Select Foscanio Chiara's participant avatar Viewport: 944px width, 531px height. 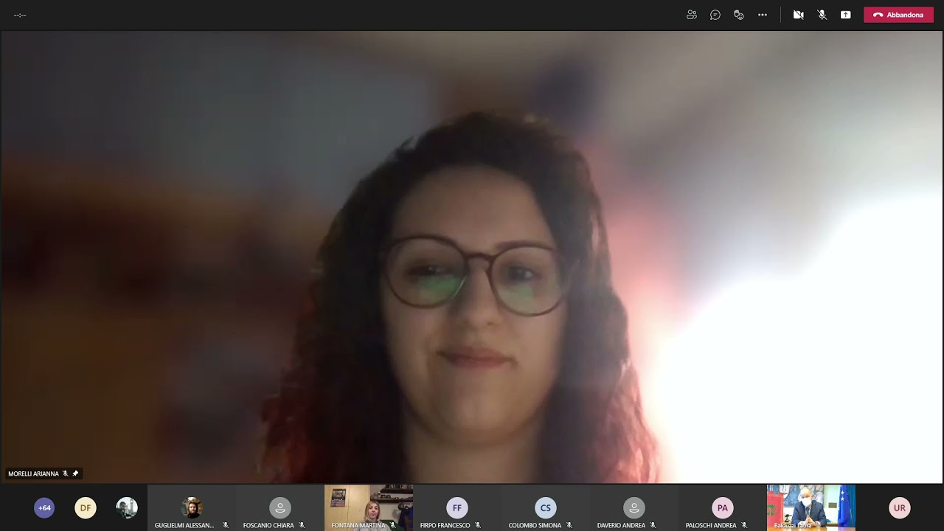point(280,507)
